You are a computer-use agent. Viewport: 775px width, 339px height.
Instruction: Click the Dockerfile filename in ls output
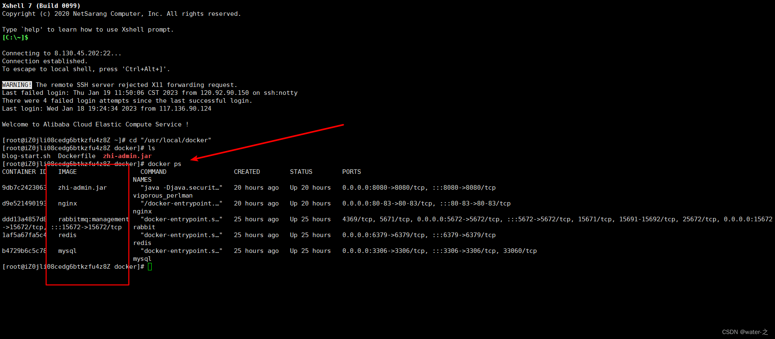[x=77, y=156]
